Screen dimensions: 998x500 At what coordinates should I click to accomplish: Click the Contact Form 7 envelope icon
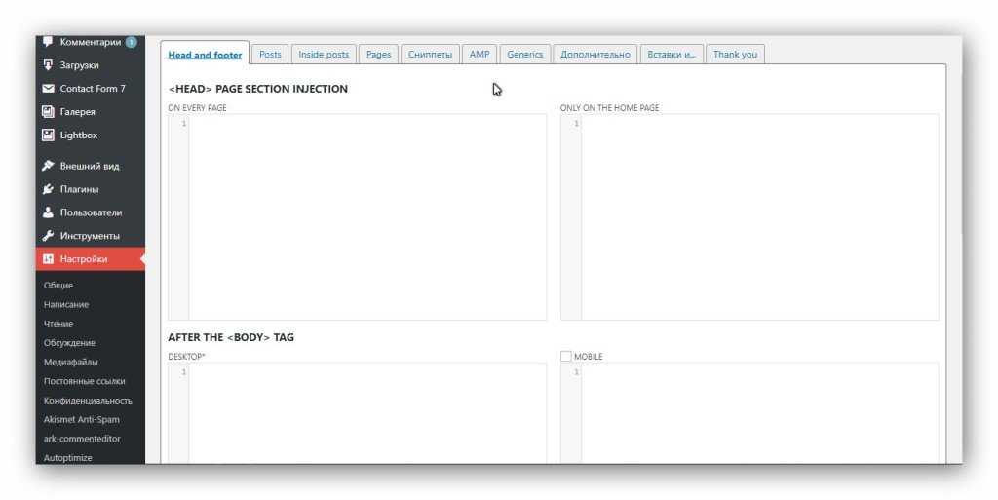48,89
